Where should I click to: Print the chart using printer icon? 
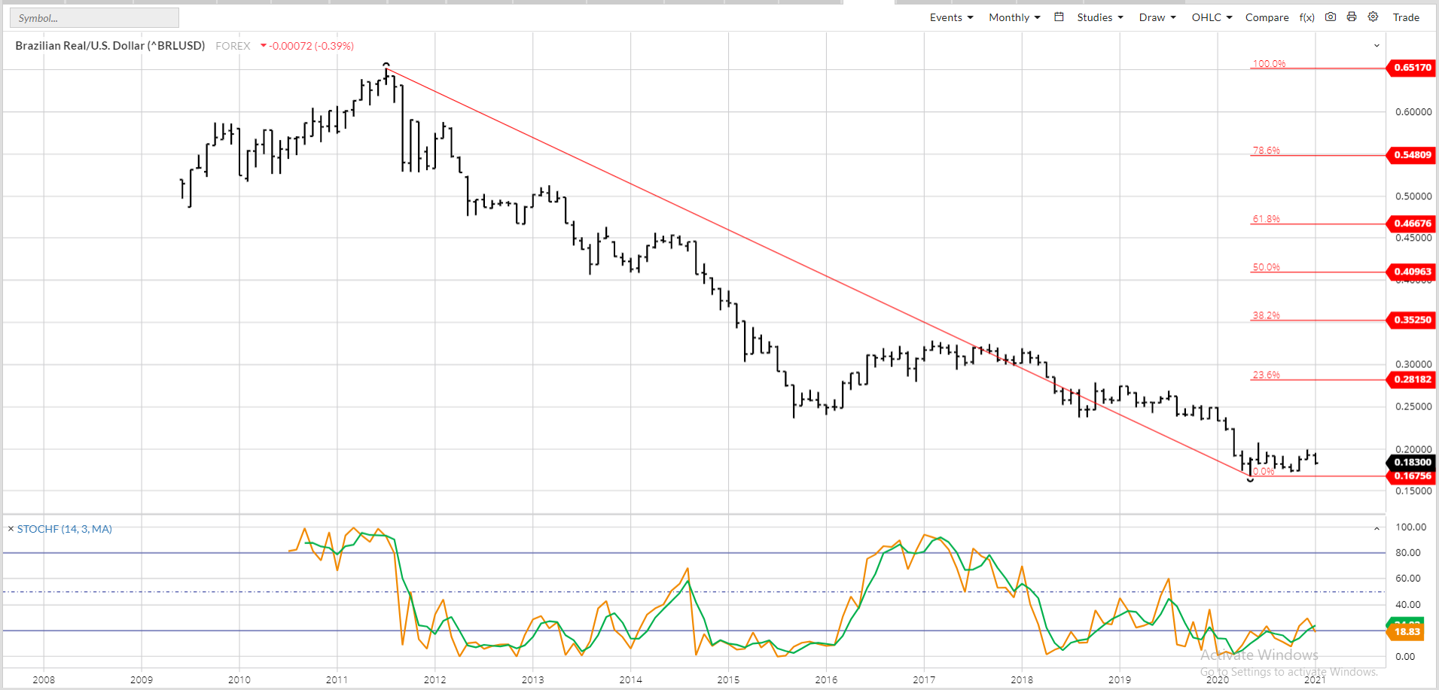(x=1352, y=17)
